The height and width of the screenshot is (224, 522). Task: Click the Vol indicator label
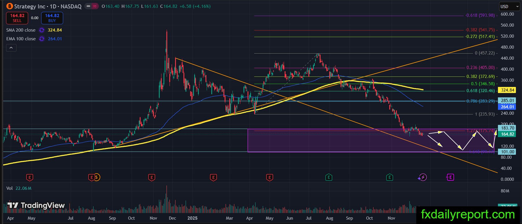10,188
